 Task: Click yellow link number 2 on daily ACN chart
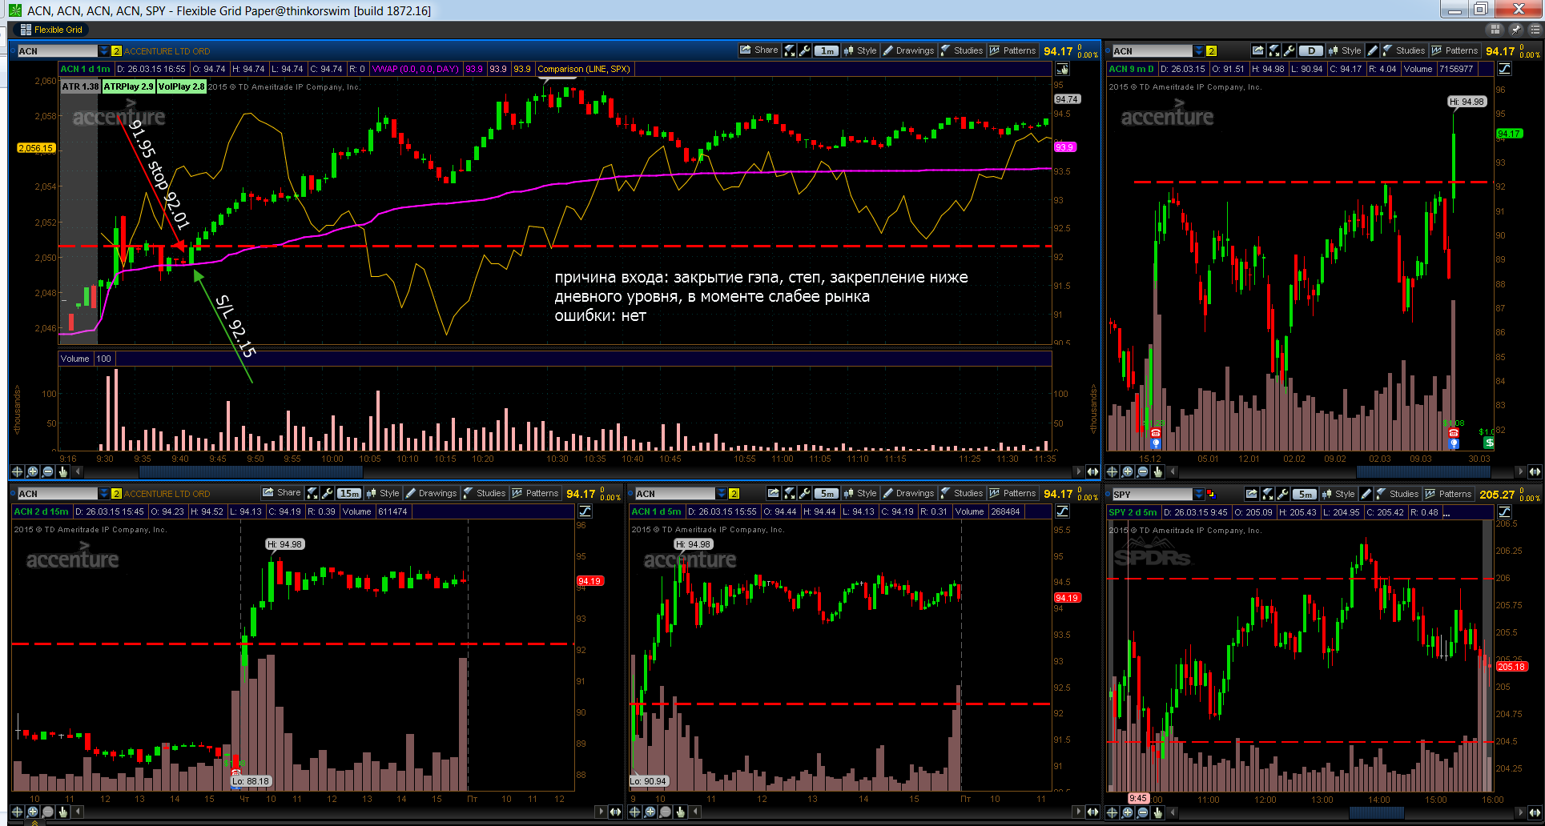pos(1211,51)
